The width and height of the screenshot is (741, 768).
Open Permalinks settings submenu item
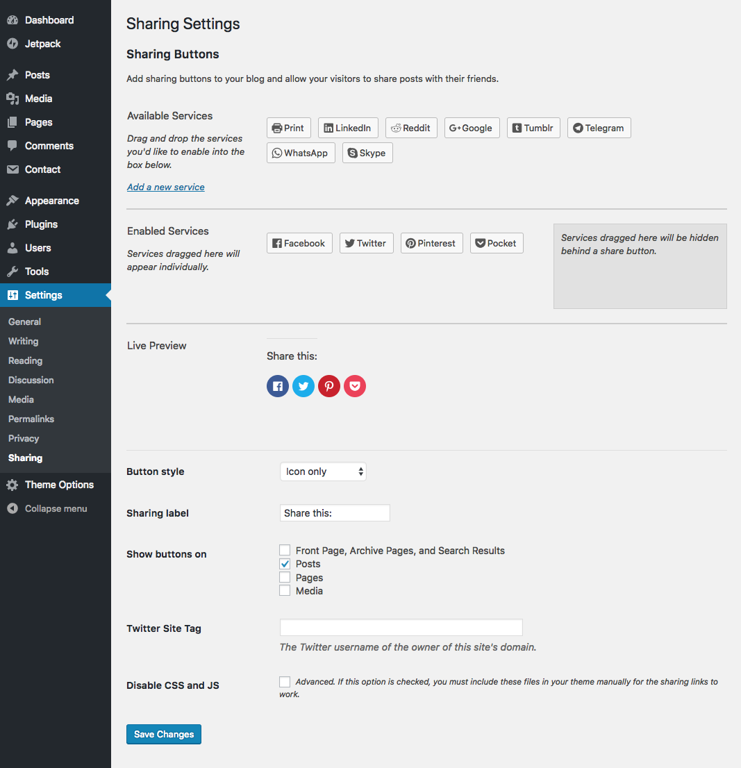click(x=31, y=419)
